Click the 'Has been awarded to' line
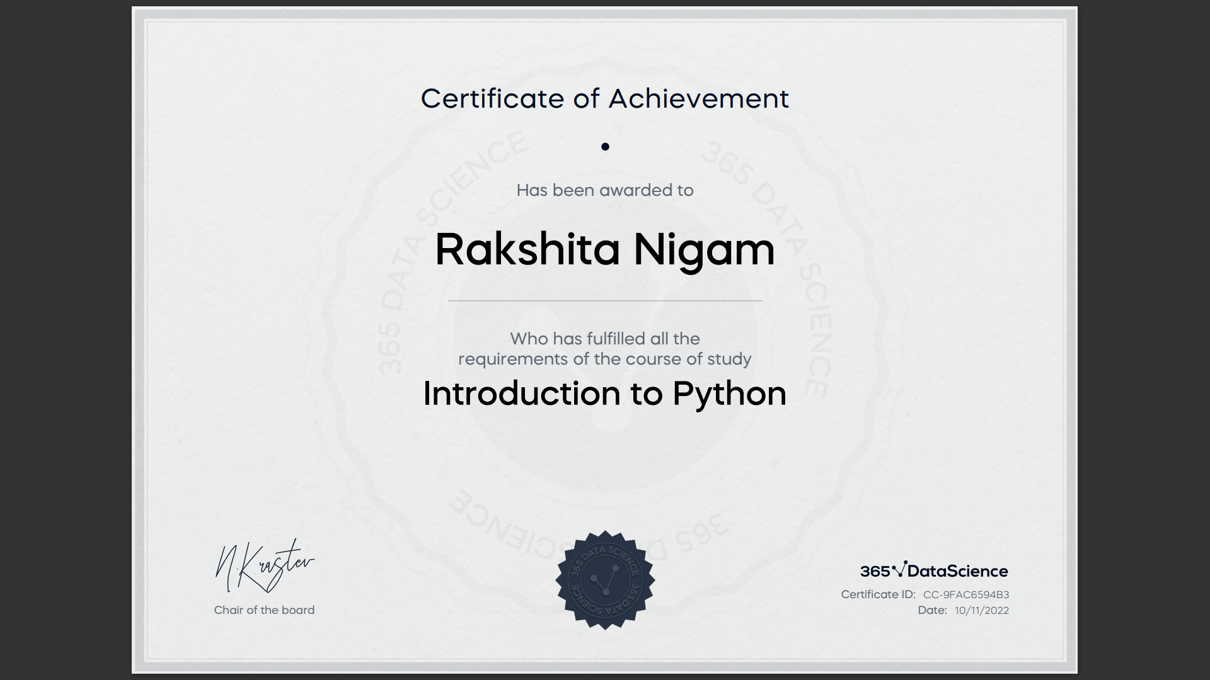 [605, 190]
